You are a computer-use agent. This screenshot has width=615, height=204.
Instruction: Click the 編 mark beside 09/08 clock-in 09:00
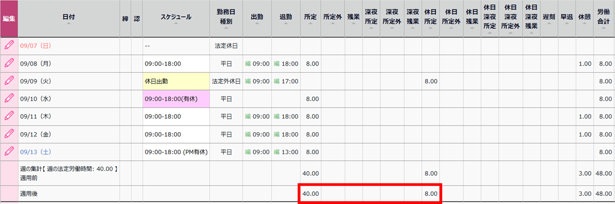coord(248,64)
